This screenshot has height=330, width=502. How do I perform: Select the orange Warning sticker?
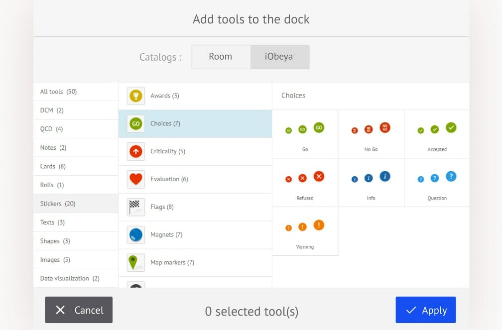[305, 231]
